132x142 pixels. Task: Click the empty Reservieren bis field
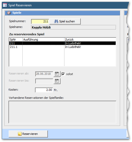[x=44, y=81]
